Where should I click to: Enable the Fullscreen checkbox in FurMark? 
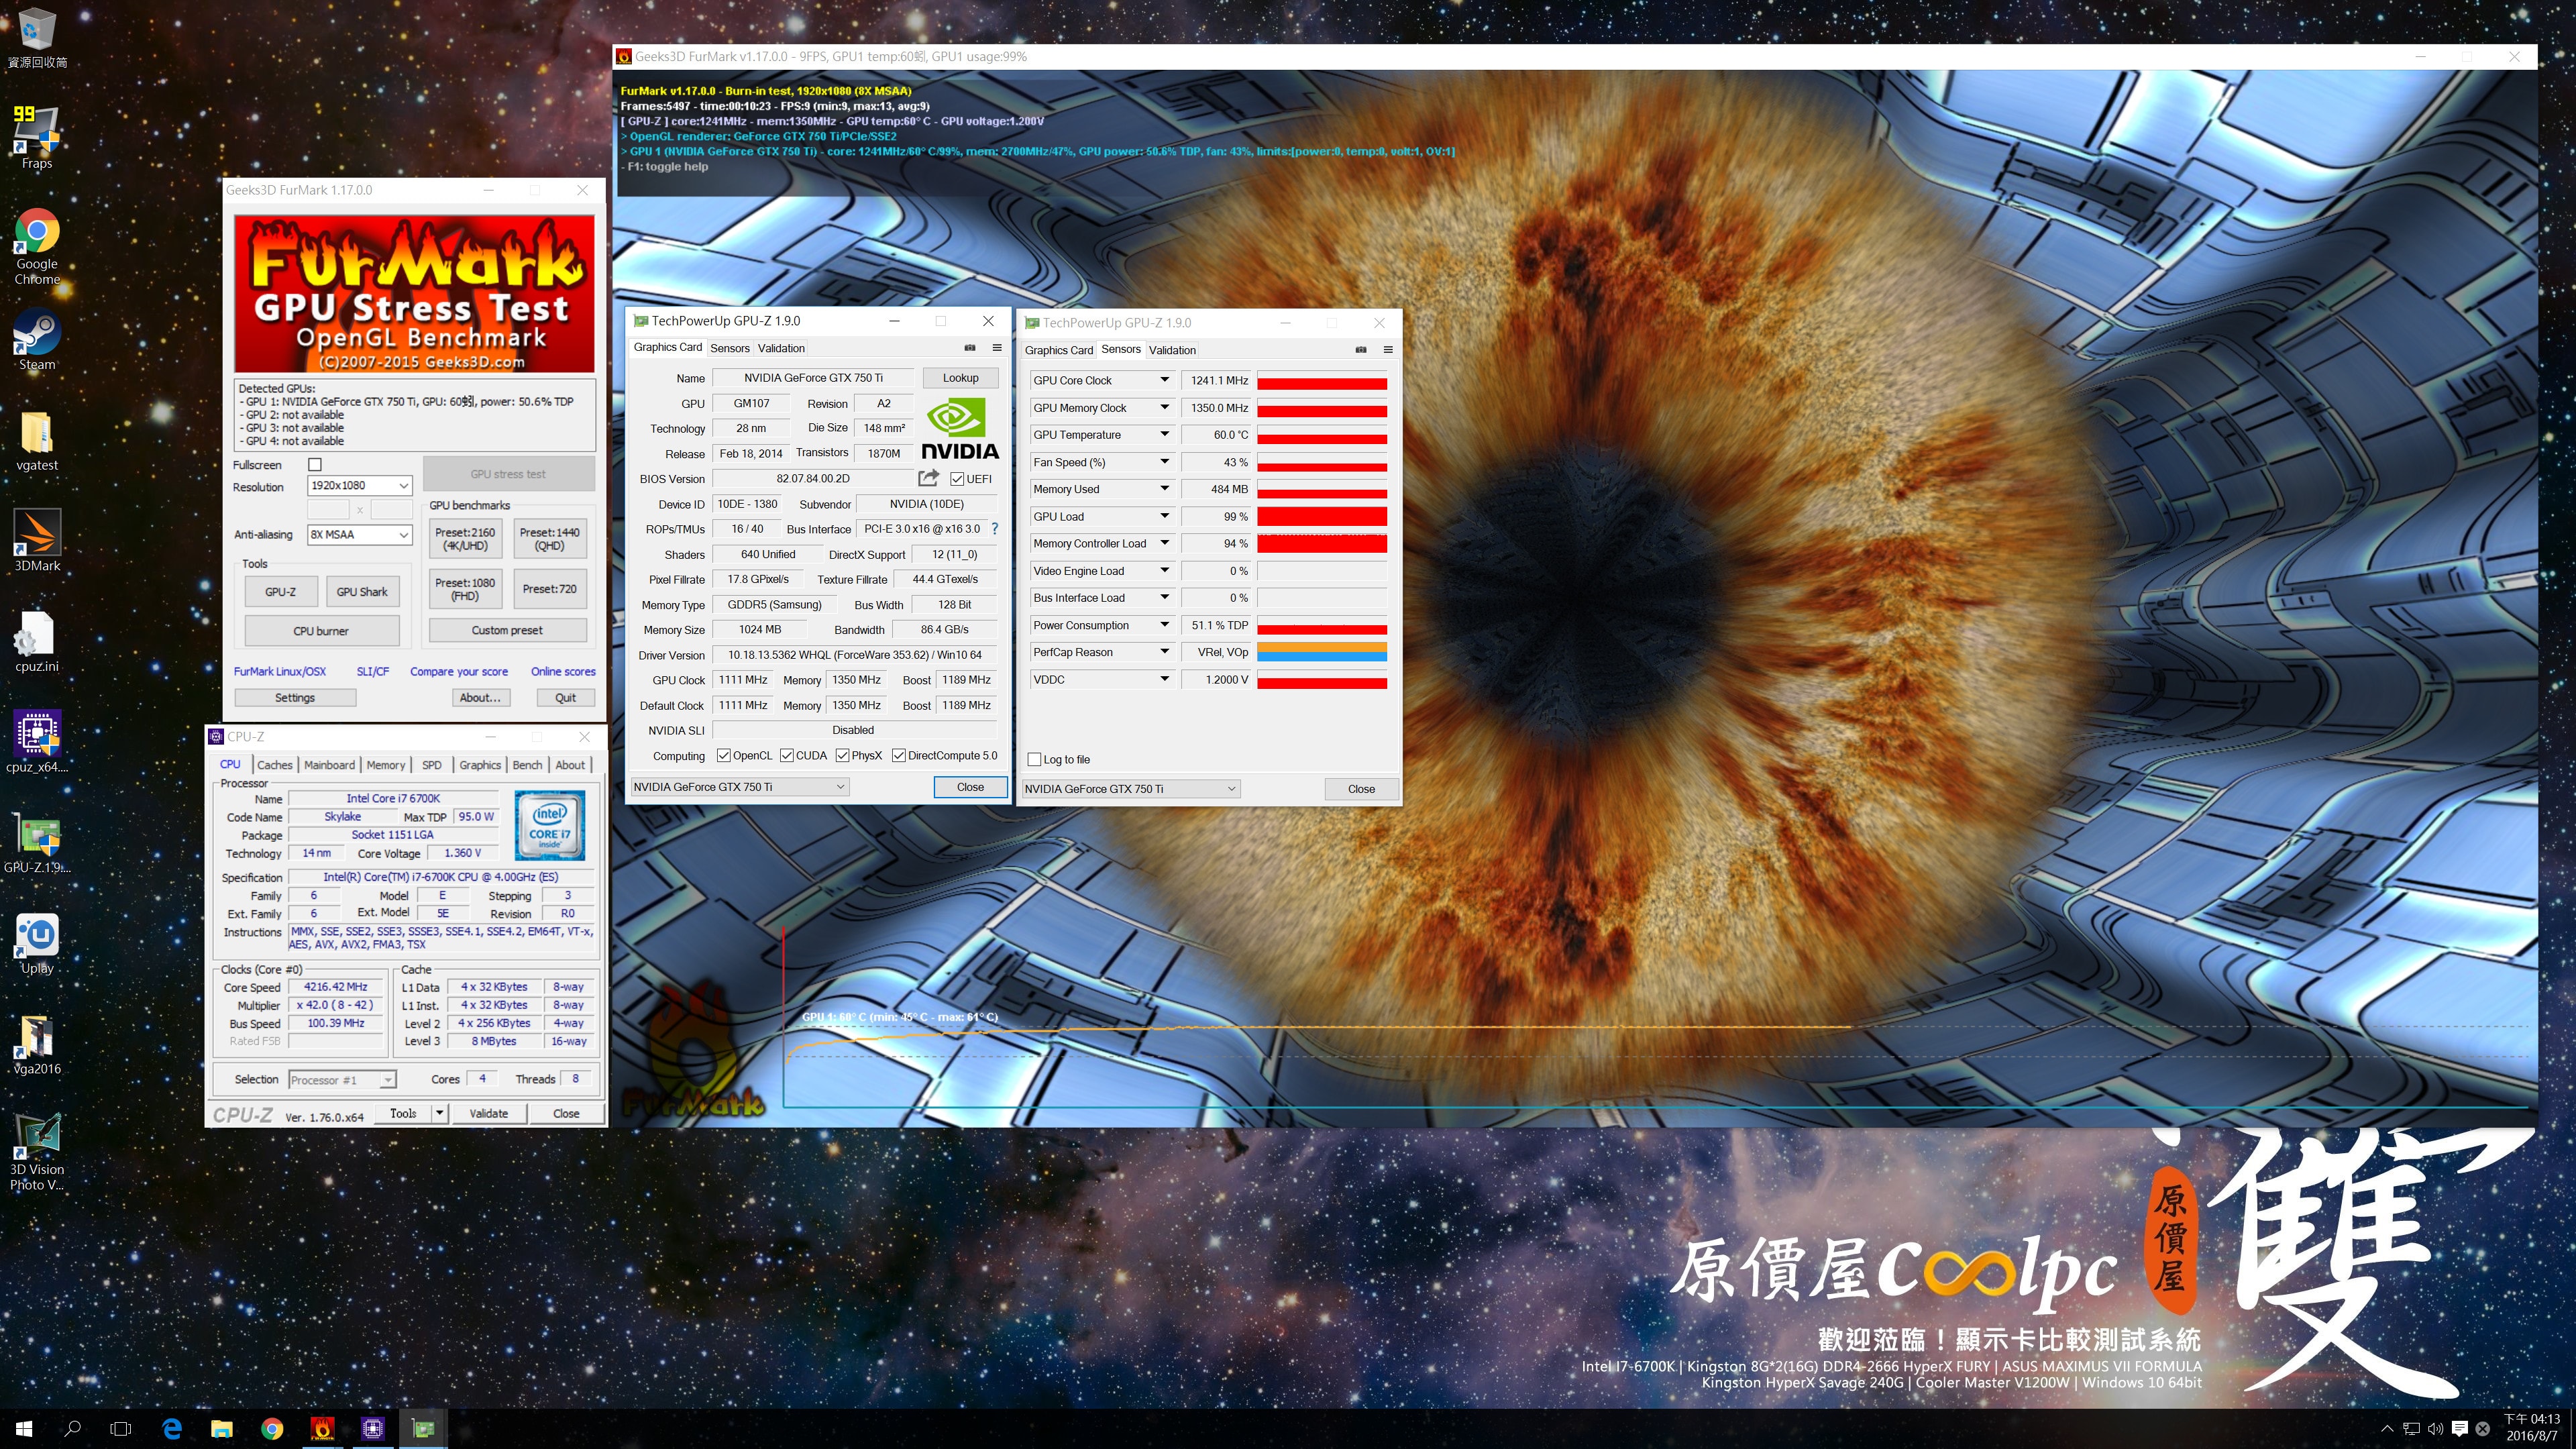pos(315,464)
